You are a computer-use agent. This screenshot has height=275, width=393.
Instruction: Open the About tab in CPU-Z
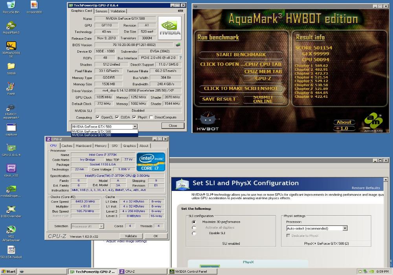click(144, 146)
